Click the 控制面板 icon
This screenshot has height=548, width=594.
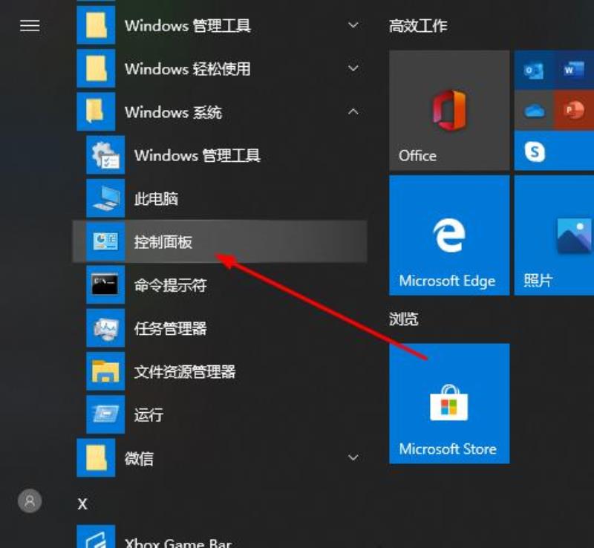[105, 241]
